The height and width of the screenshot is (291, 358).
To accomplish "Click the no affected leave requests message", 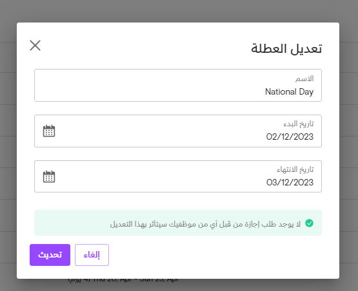I will coord(205,224).
